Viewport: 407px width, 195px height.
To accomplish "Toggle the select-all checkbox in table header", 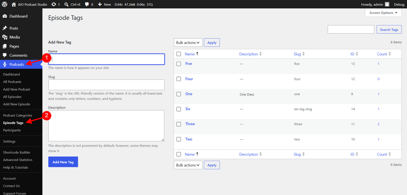I will tap(179, 54).
